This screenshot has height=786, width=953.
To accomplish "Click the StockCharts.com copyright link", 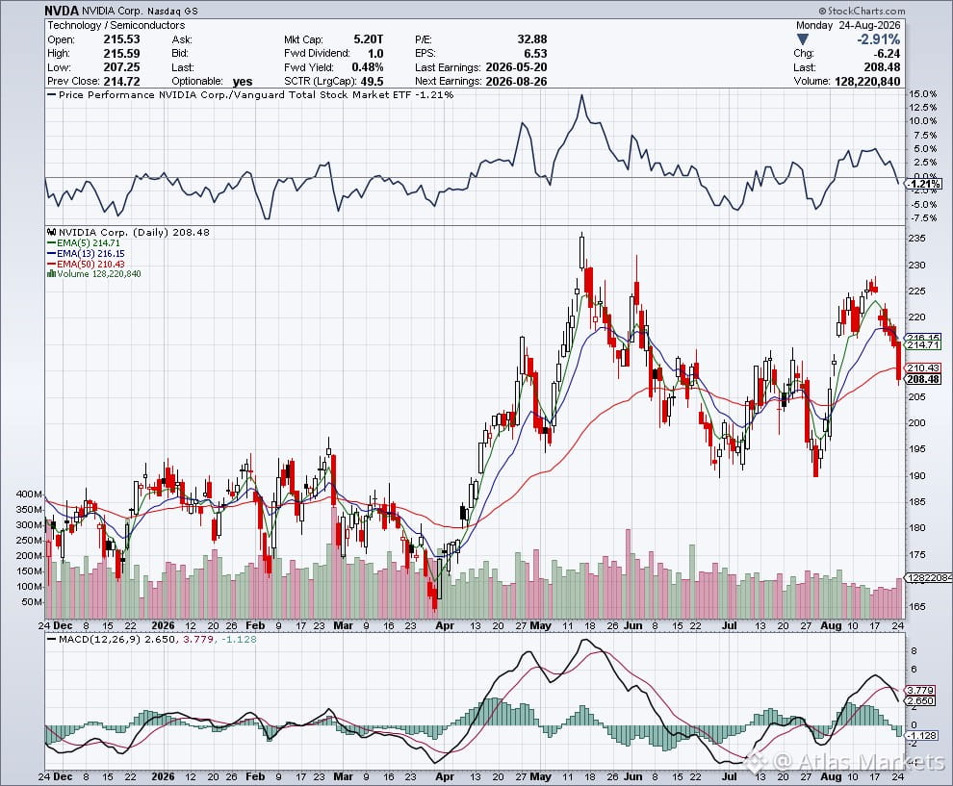I will tap(862, 11).
